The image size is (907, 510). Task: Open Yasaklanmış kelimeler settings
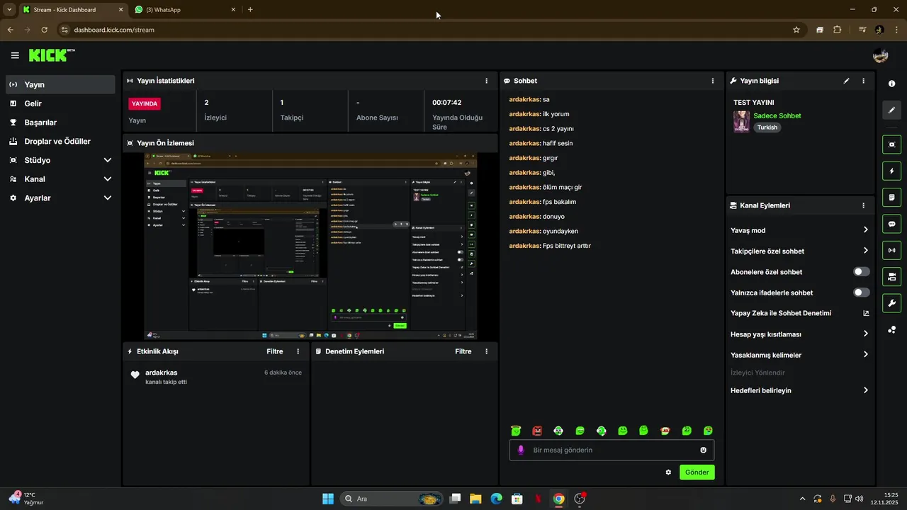tap(799, 355)
